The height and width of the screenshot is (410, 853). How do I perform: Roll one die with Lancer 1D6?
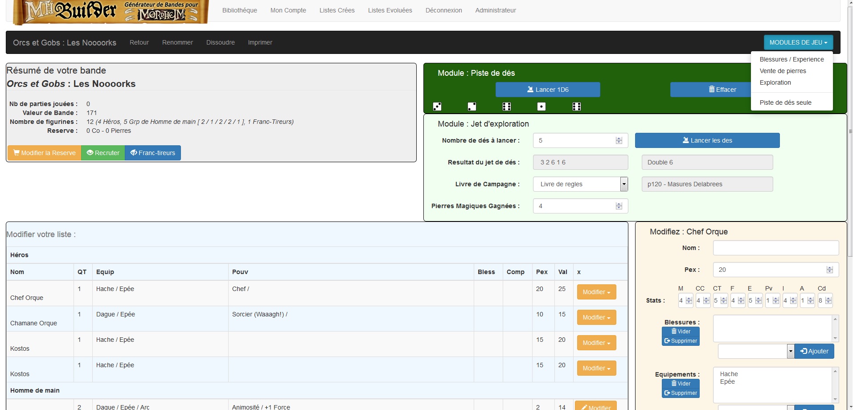click(x=548, y=90)
